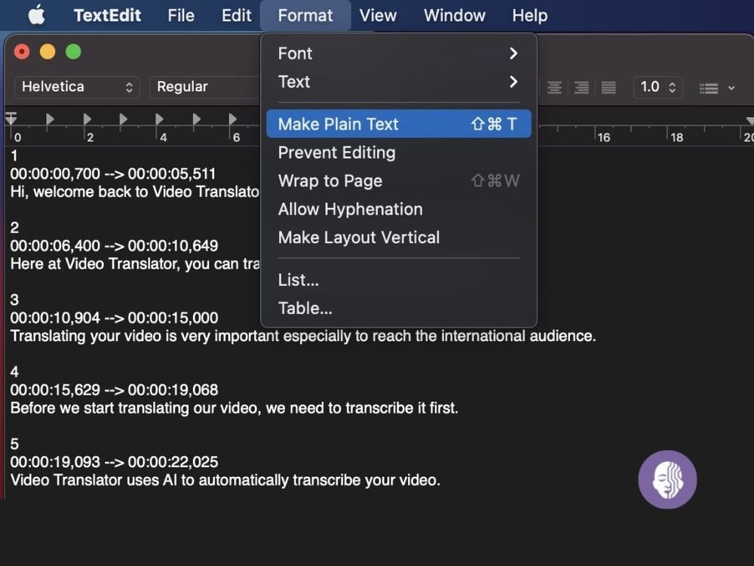
Task: Click the Apple menu logo
Action: (36, 15)
